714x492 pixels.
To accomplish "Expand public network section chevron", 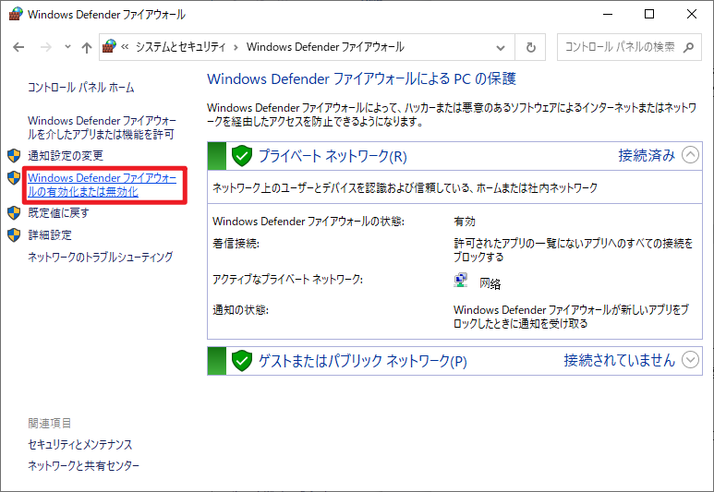I will tap(690, 360).
